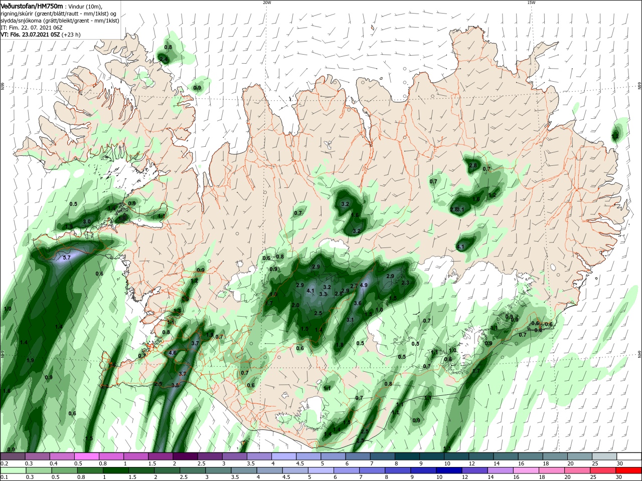Click the 5.7 precipitation value on map
The image size is (642, 481).
pos(67,258)
